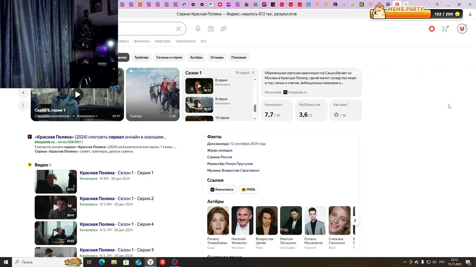The image size is (476, 267).
Task: Switch to the Похожие tab
Action: [239, 57]
